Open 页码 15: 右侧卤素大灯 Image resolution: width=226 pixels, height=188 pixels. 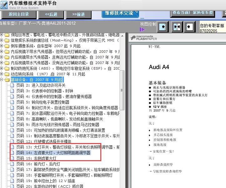pyautogui.click(x=36, y=158)
